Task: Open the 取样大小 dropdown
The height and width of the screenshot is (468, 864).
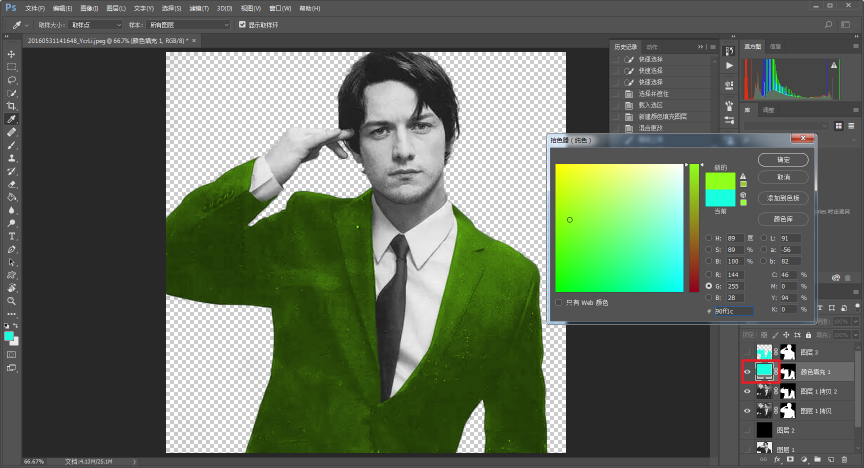Action: click(x=95, y=24)
